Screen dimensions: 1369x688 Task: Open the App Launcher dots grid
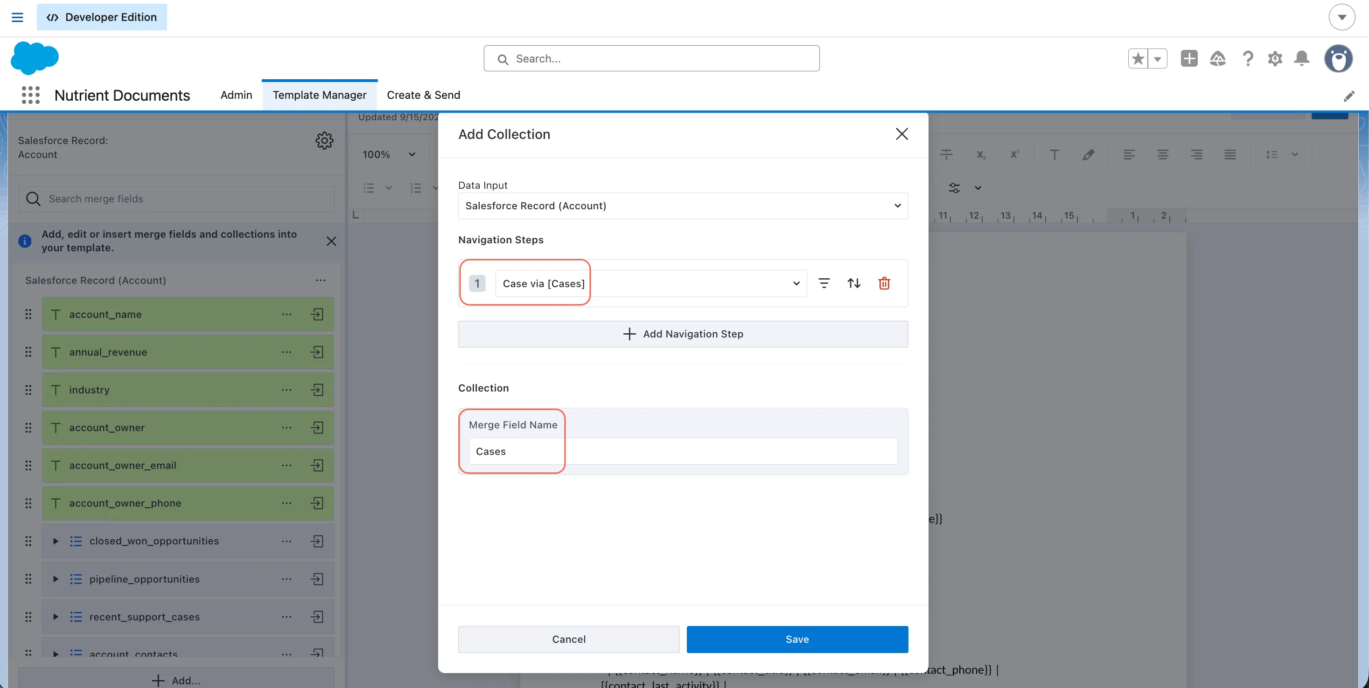pyautogui.click(x=31, y=95)
